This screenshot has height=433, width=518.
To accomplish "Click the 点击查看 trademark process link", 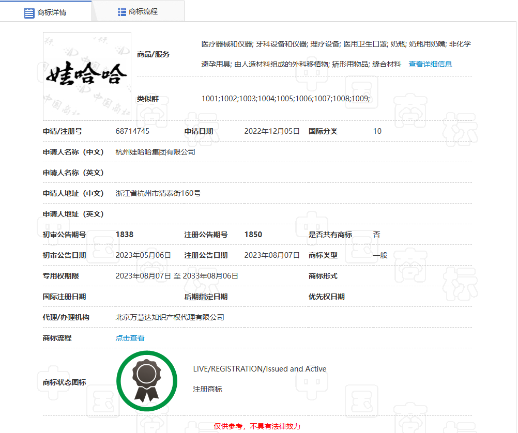I will [130, 338].
